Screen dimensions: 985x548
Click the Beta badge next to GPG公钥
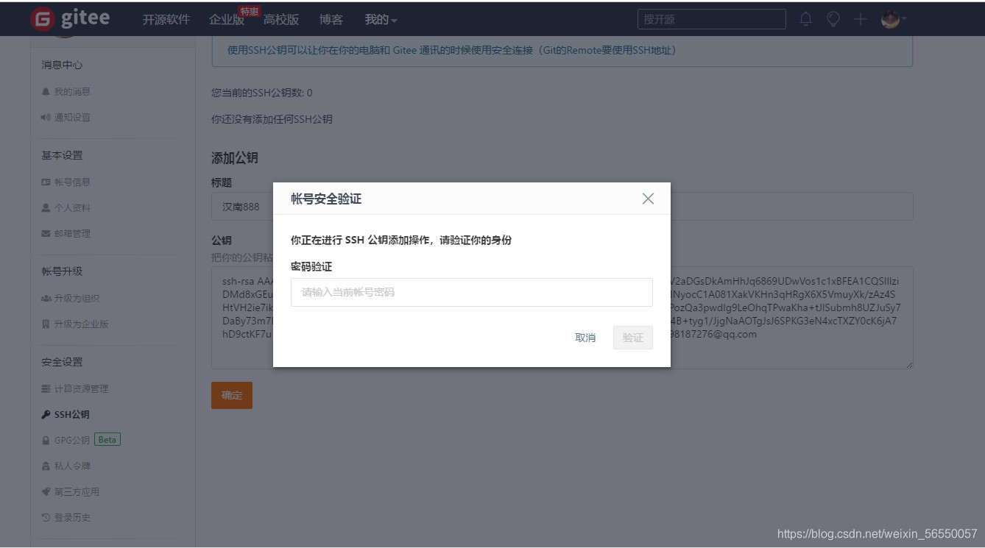[x=107, y=439]
